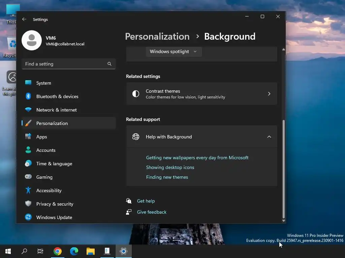Click the globe icon beside Help with Background
This screenshot has height=258, width=345.
[x=136, y=137]
